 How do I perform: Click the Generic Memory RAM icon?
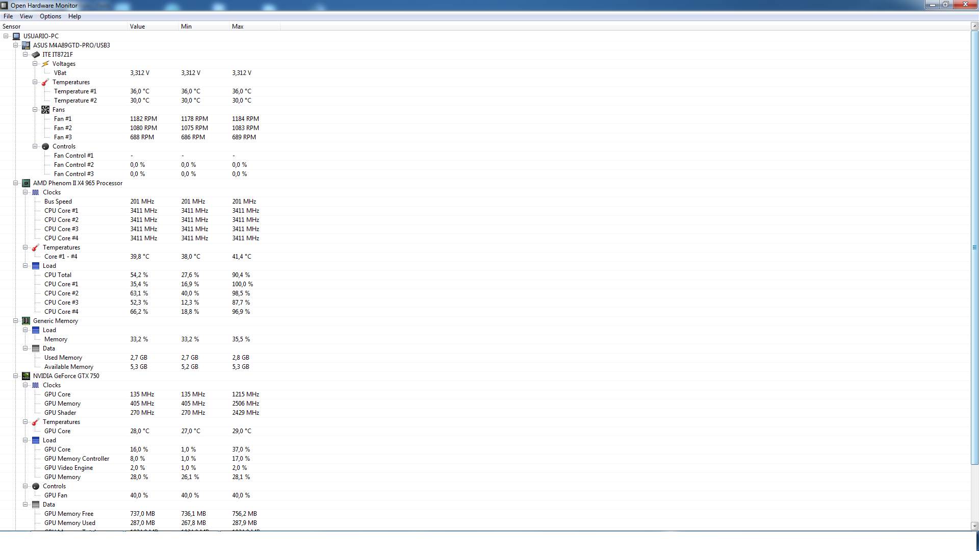pos(26,321)
